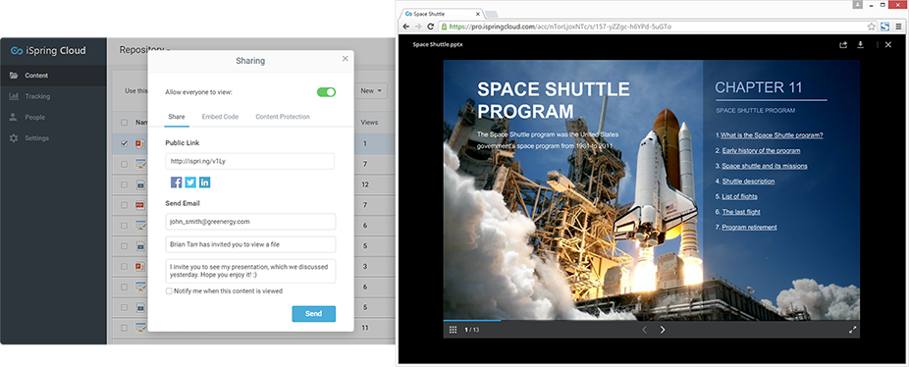Switch to the Content Protection tab
The image size is (909, 367).
(283, 117)
